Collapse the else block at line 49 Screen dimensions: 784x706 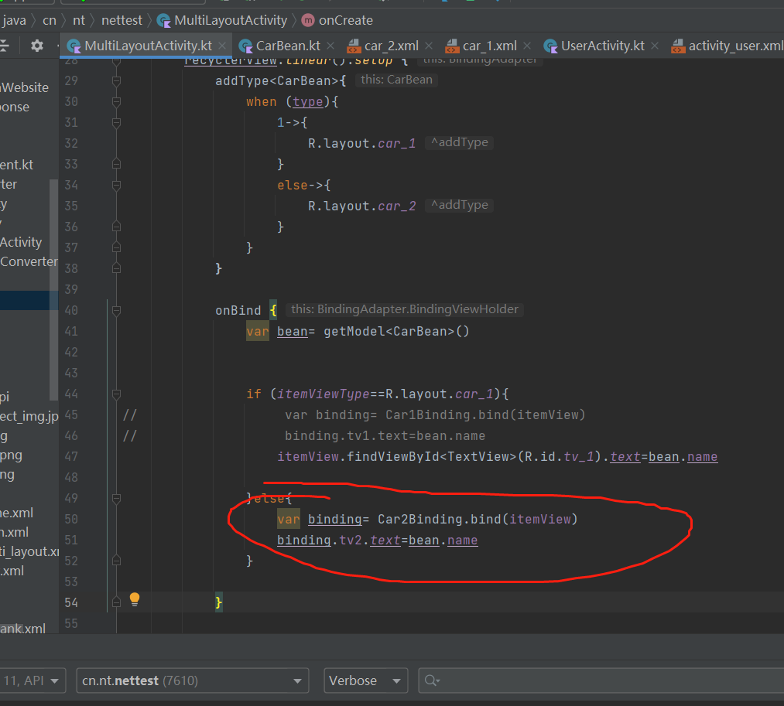click(x=117, y=499)
